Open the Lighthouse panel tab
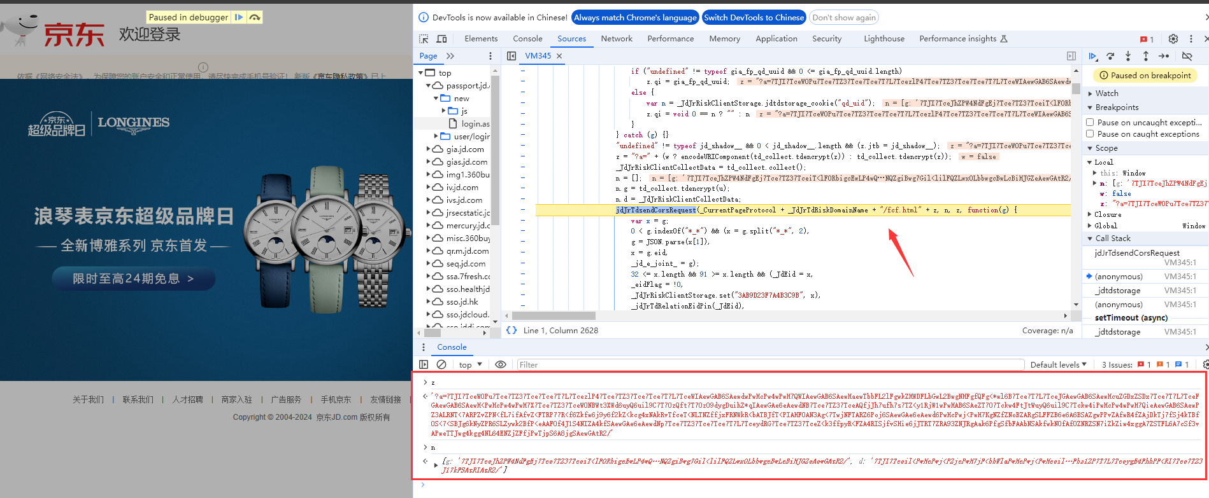The width and height of the screenshot is (1209, 498). click(x=883, y=39)
